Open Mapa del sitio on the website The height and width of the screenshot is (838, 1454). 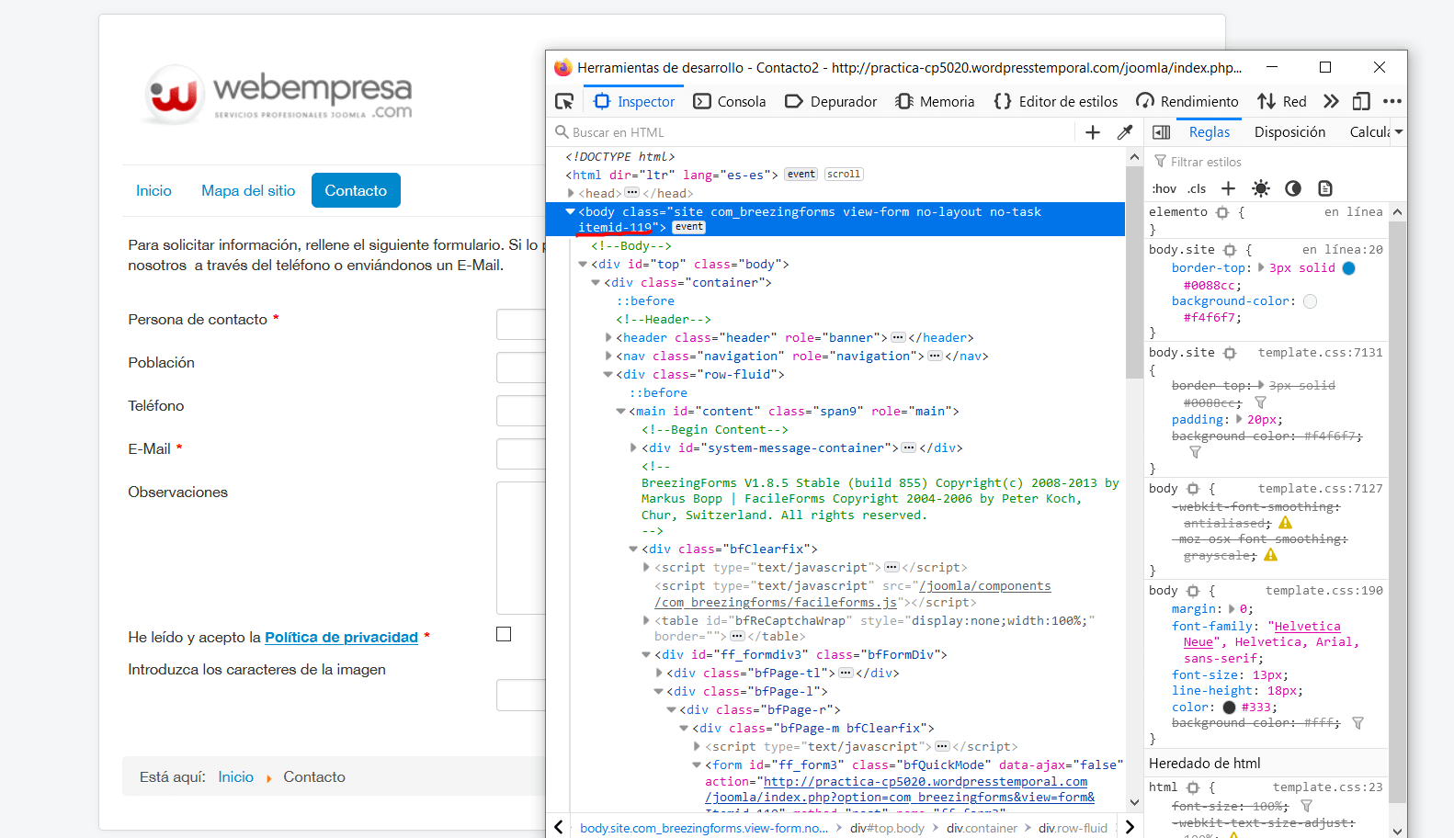(x=248, y=190)
